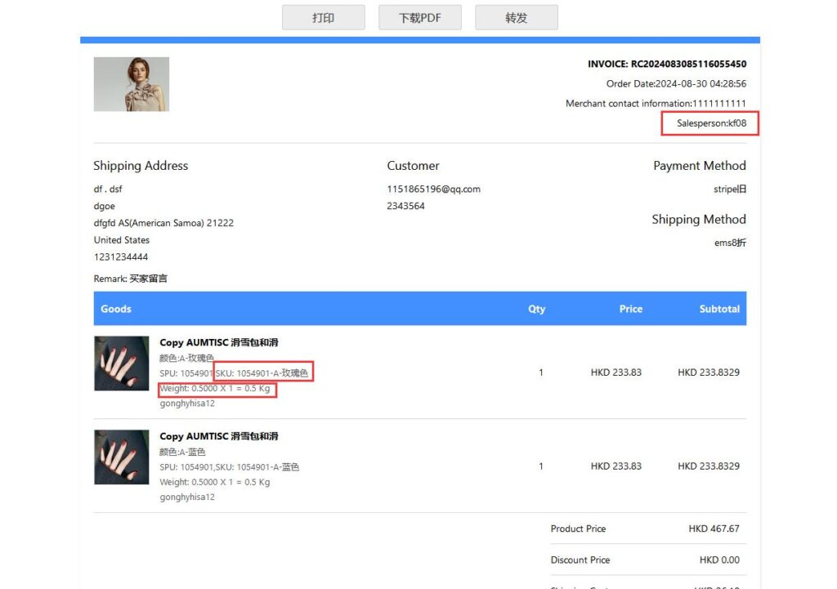The image size is (837, 589).
Task: Click the Shipping Method heading
Action: 699,219
